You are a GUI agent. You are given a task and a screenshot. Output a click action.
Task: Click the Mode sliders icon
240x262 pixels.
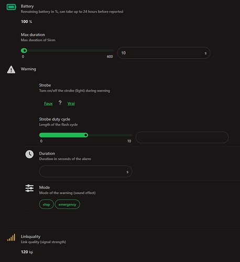(x=29, y=188)
